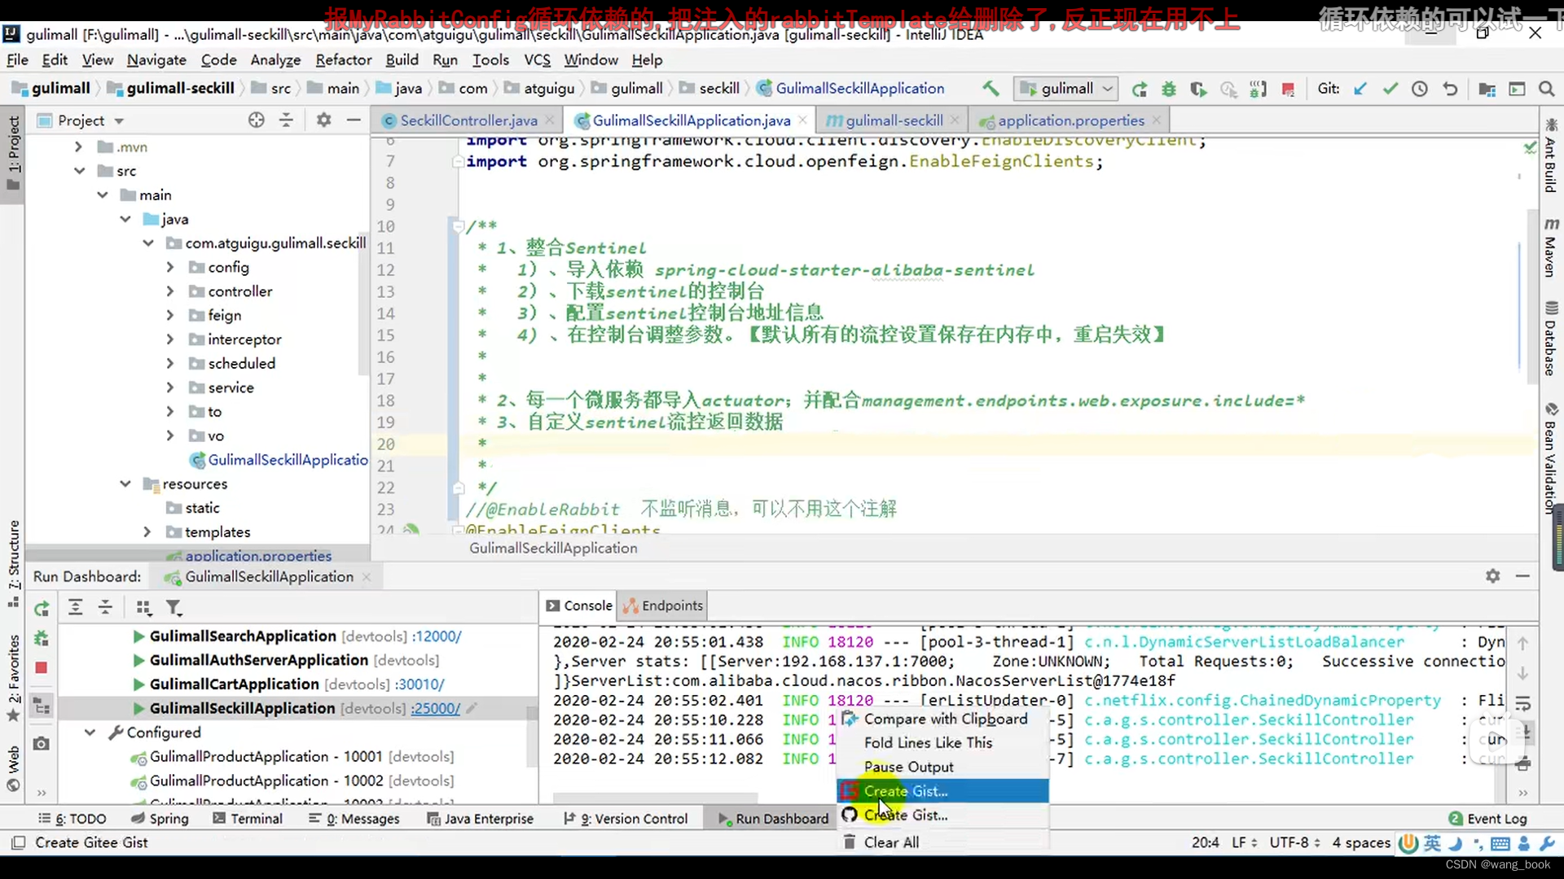Select Clear All in context menu
Image resolution: width=1564 pixels, height=879 pixels.
pos(942,842)
